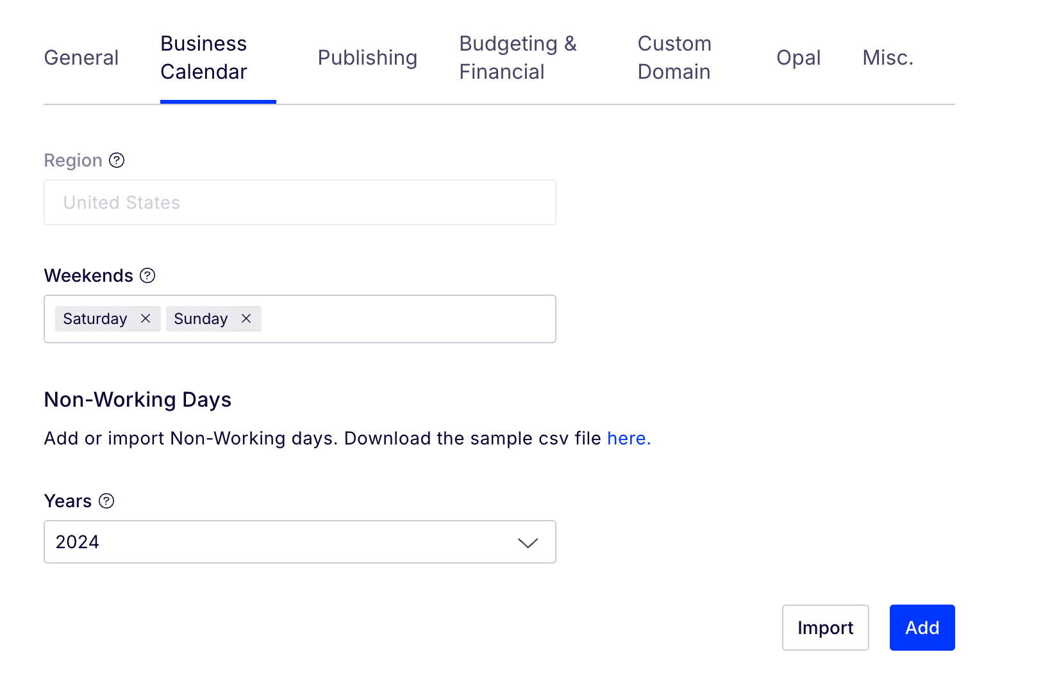
Task: Select the Saturday tag label
Action: [95, 319]
